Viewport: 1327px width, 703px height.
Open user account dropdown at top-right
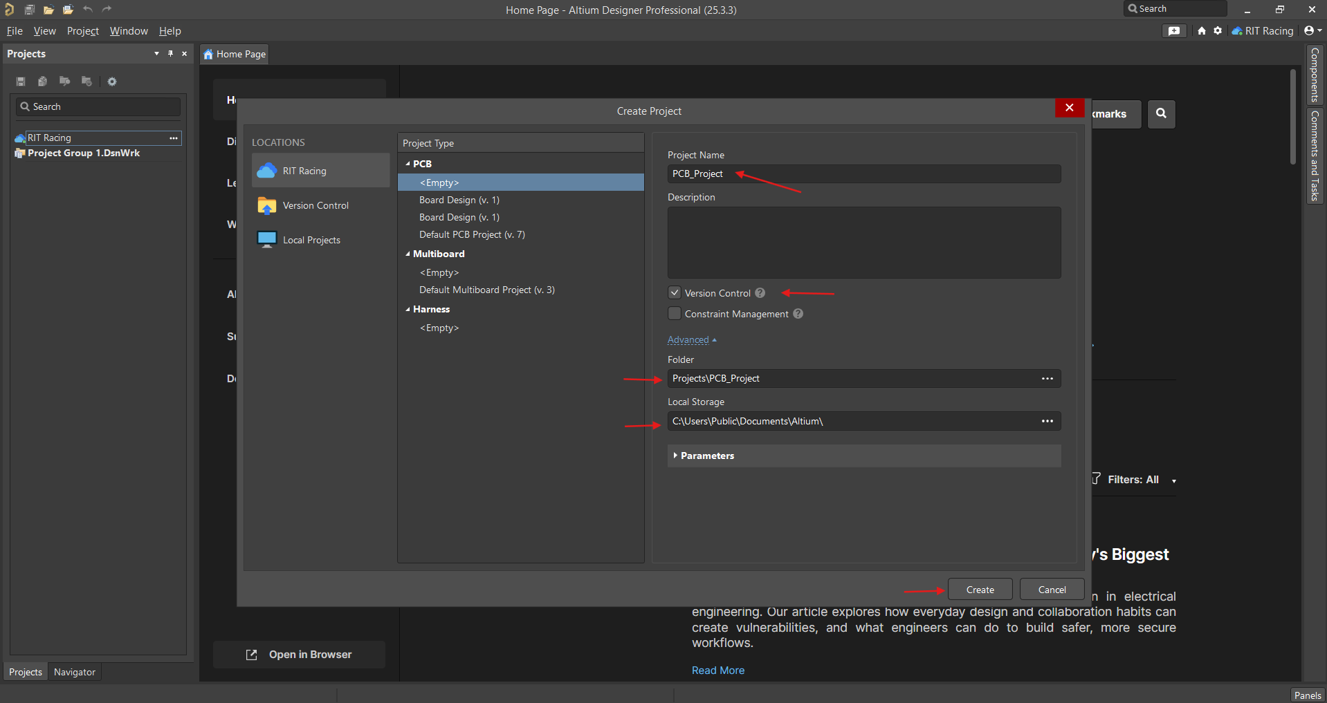1312,30
